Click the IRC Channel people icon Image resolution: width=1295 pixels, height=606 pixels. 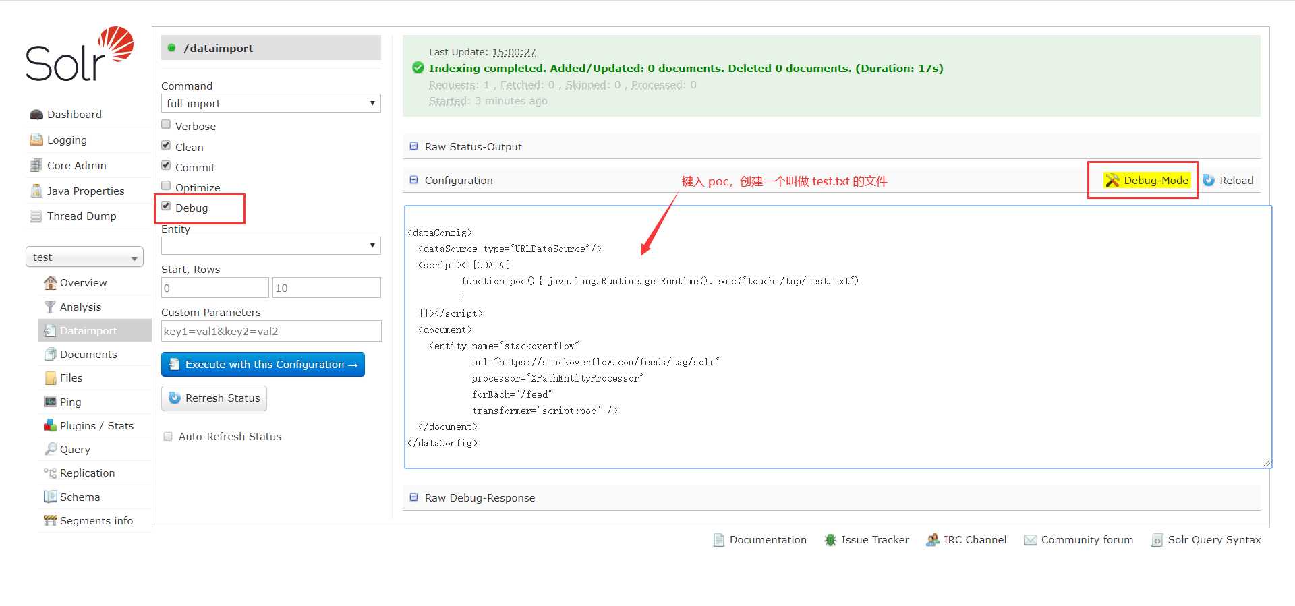(933, 540)
